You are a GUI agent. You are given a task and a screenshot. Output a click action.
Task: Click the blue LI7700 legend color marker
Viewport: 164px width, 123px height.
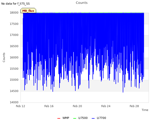point(93,118)
